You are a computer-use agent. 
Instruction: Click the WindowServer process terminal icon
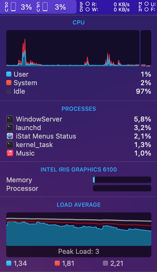click(x=10, y=119)
